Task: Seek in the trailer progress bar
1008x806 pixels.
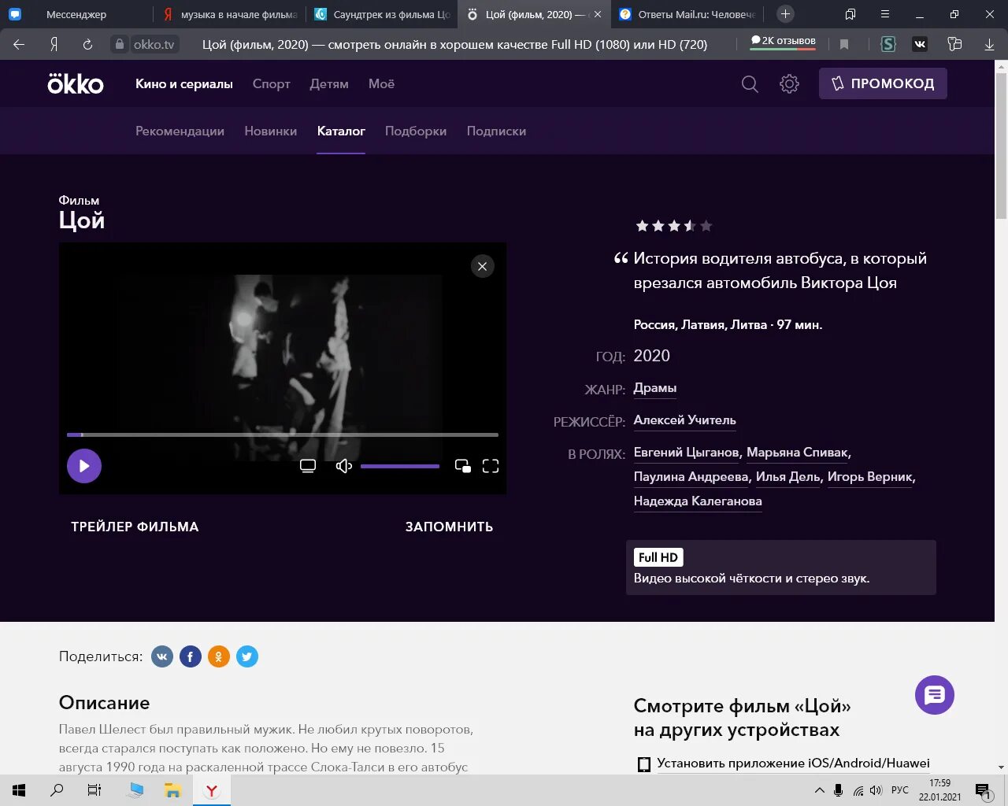Action: pos(283,434)
